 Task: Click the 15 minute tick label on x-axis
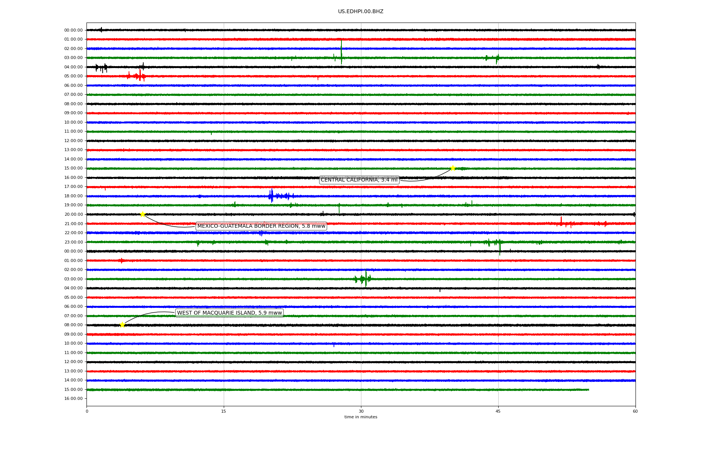coord(224,411)
